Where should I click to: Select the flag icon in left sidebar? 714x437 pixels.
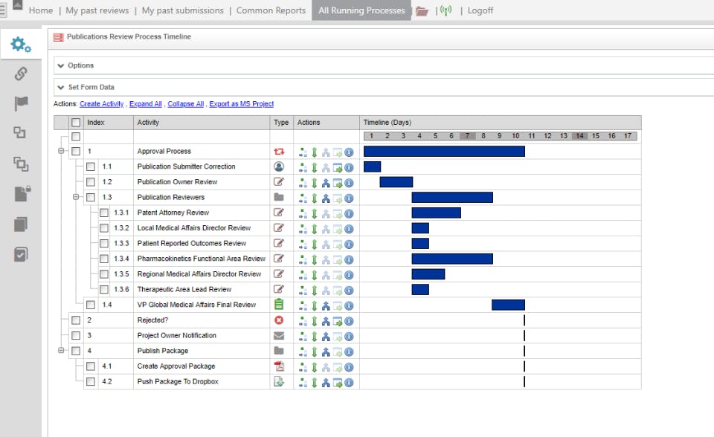coord(21,103)
